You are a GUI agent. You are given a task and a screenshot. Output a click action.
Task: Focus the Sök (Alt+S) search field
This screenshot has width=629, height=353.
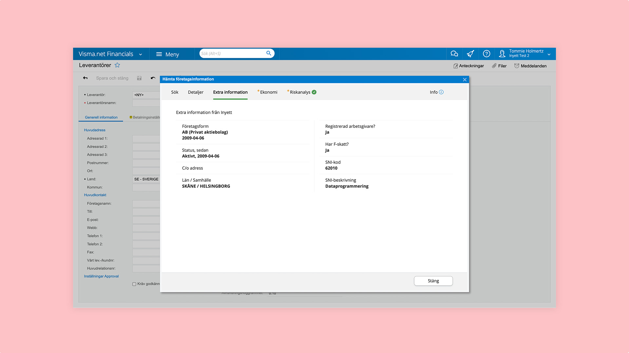click(x=233, y=53)
